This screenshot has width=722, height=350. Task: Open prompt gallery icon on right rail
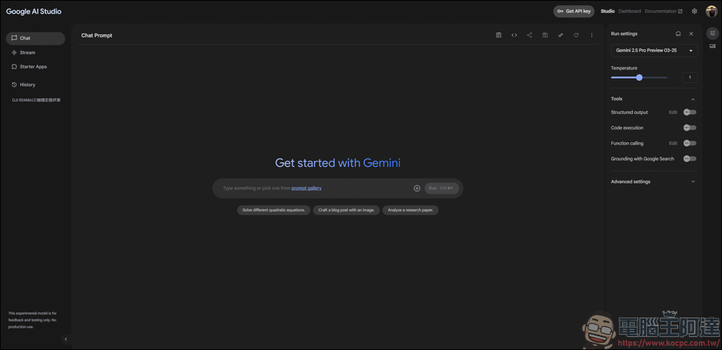[x=713, y=46]
